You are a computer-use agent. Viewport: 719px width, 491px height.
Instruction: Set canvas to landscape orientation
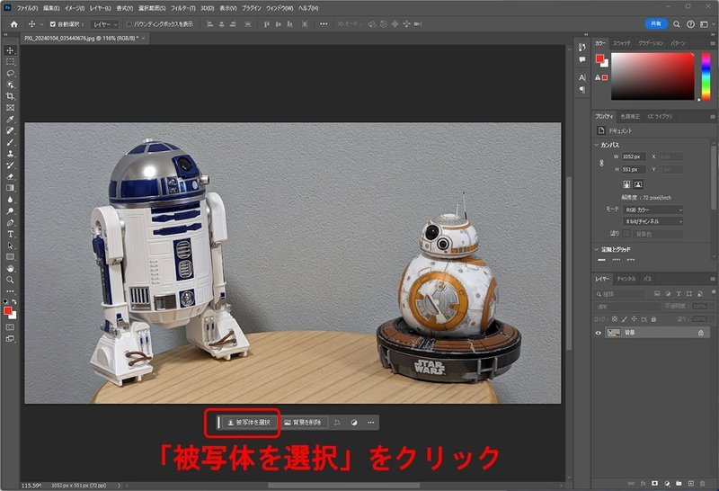pos(638,184)
